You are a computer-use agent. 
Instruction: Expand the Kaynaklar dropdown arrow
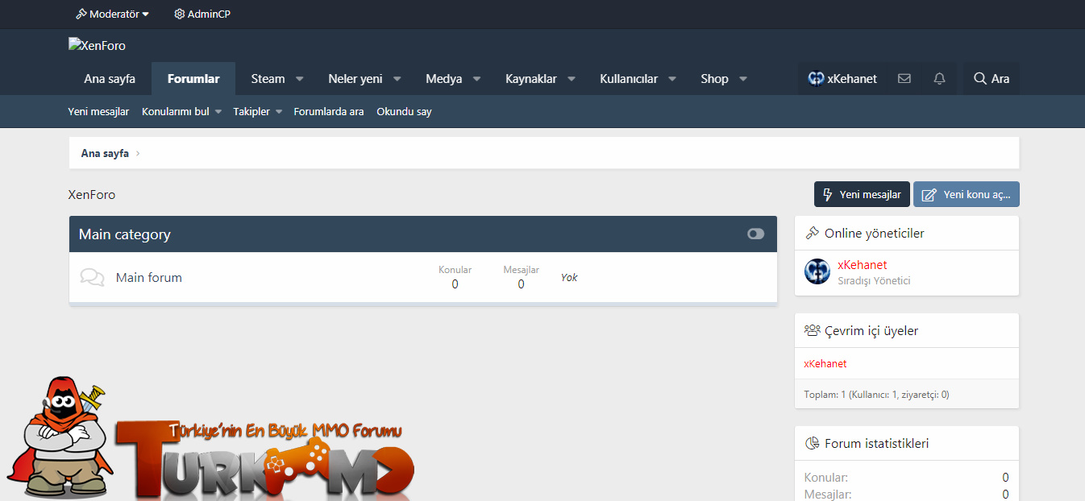coord(572,79)
